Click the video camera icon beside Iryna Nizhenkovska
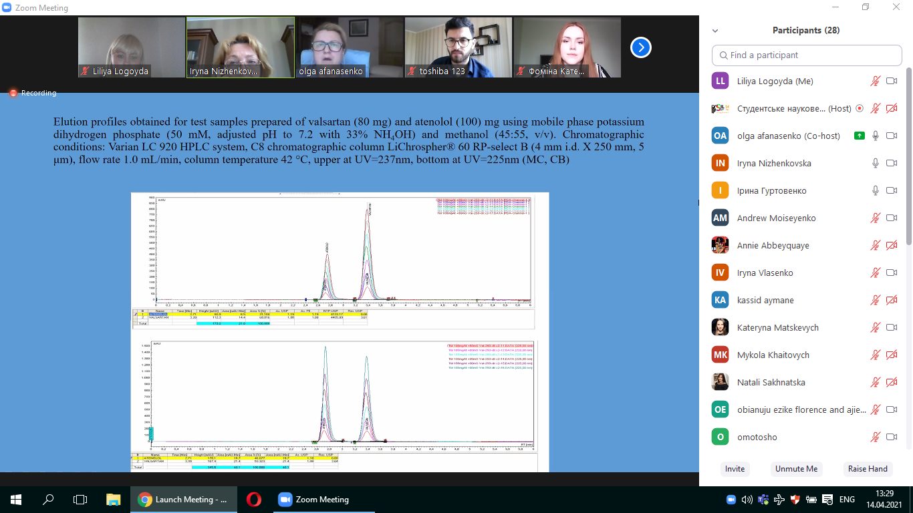The width and height of the screenshot is (913, 513). coord(891,163)
